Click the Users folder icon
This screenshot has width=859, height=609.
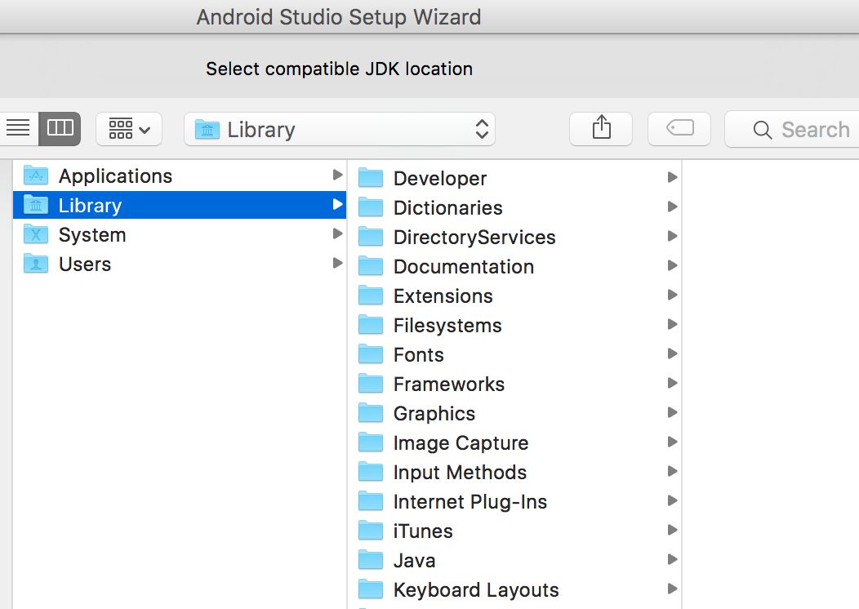pyautogui.click(x=36, y=264)
